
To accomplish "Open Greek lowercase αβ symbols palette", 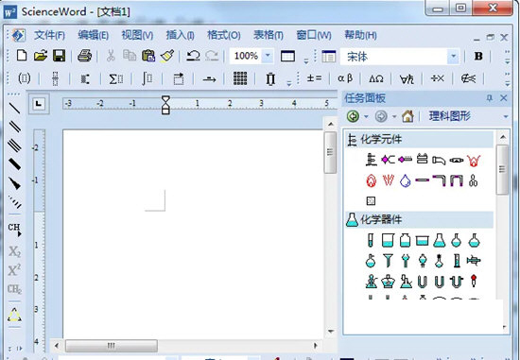I will click(x=345, y=78).
